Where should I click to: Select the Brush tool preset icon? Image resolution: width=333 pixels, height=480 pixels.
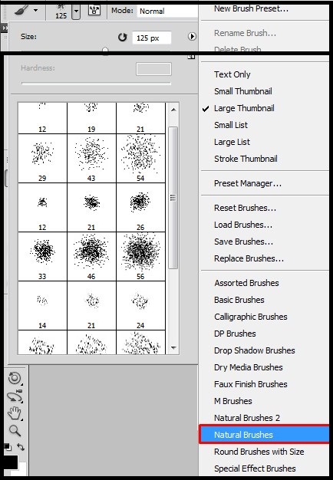coord(22,11)
